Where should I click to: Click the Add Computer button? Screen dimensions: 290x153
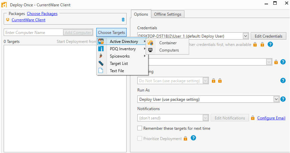(78, 32)
